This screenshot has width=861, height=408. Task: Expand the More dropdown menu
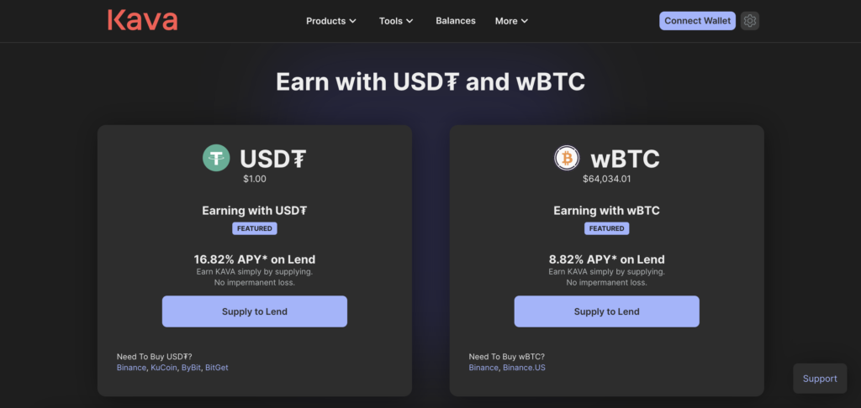tap(511, 21)
